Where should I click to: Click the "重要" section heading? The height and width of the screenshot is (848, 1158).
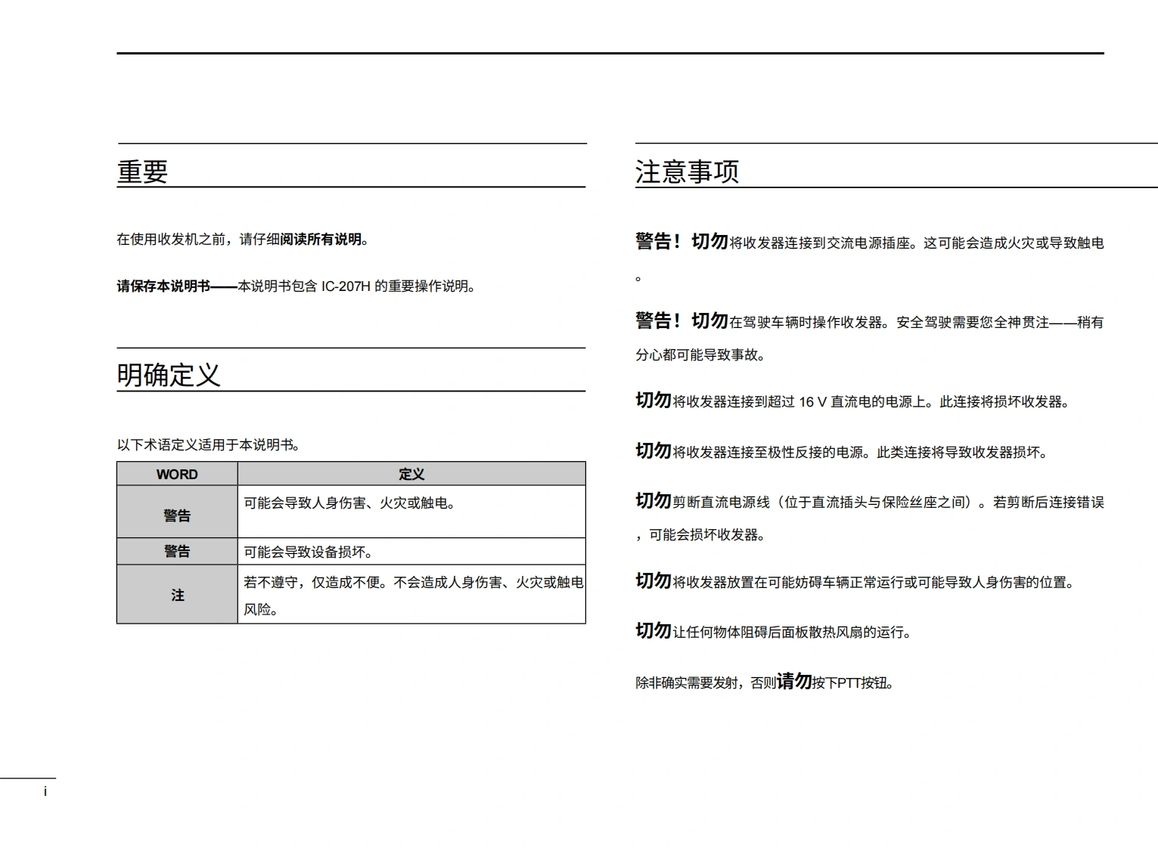point(142,172)
